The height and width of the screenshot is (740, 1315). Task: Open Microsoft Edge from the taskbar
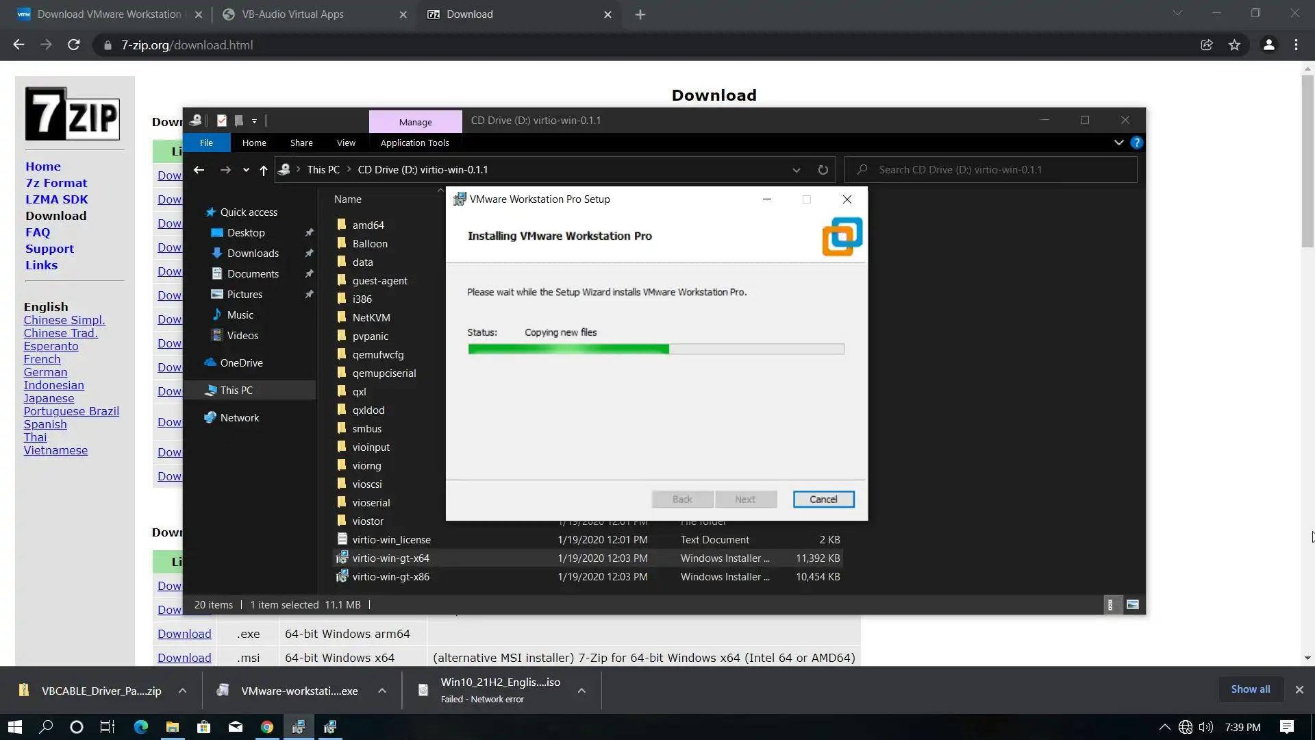[x=141, y=727]
